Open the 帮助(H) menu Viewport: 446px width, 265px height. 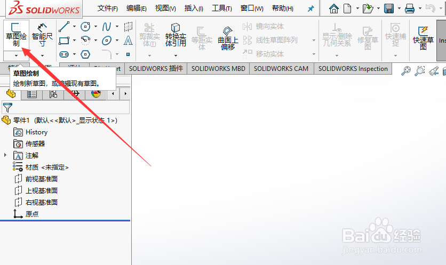point(282,9)
